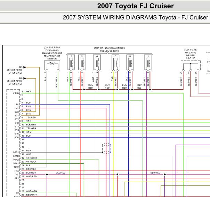The width and height of the screenshot is (210, 197).
Task: Click the "RED/BLK" wire color label
Action: pyautogui.click(x=31, y=169)
